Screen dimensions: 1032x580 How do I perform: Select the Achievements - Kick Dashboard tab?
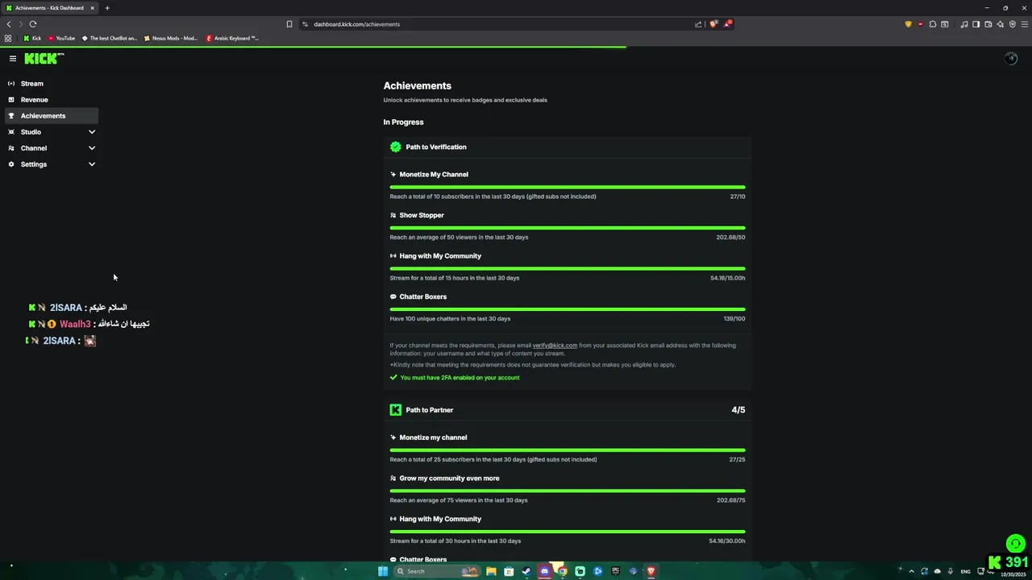[50, 8]
